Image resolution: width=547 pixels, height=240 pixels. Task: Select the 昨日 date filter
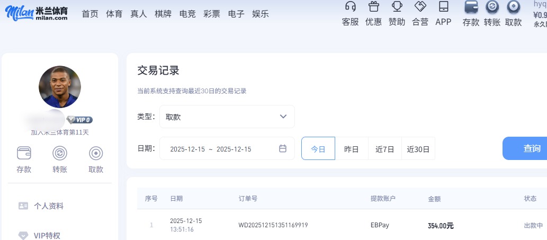tap(351, 148)
